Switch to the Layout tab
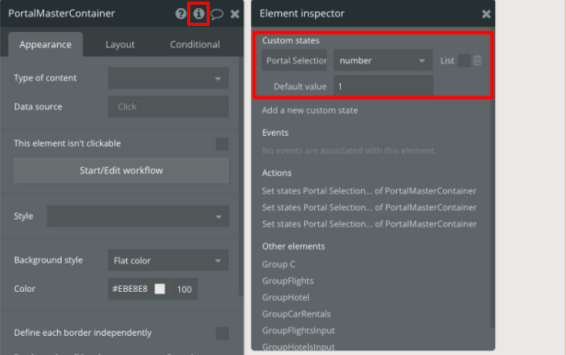 click(x=120, y=44)
